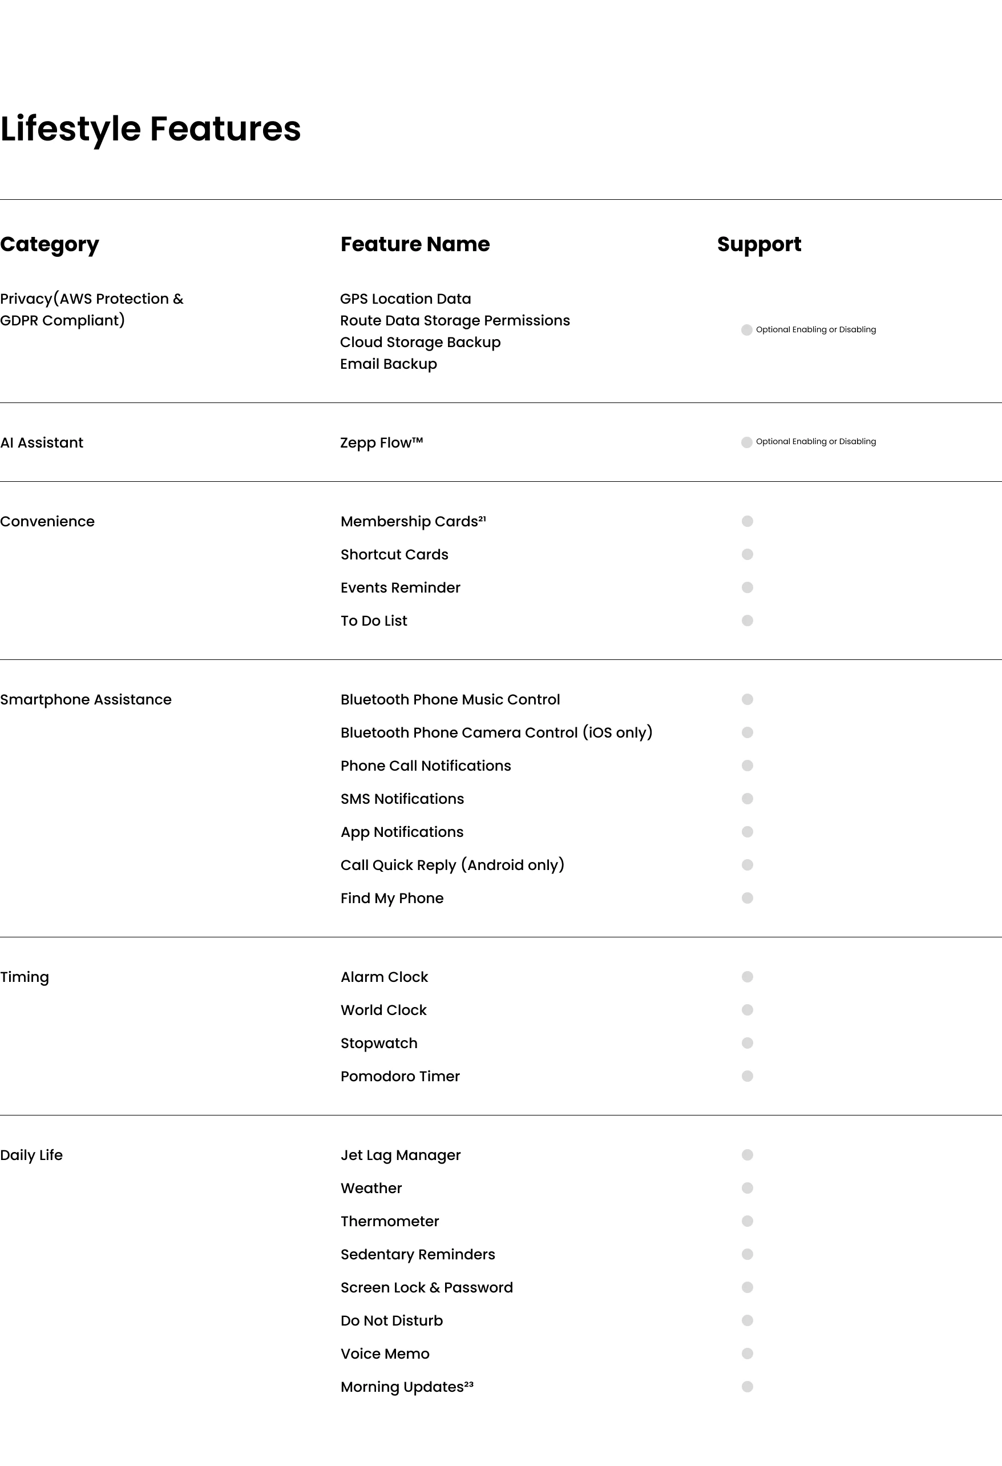Click the Privacy row Optional Enabling indicator dot
This screenshot has width=1002, height=1466.
point(746,330)
